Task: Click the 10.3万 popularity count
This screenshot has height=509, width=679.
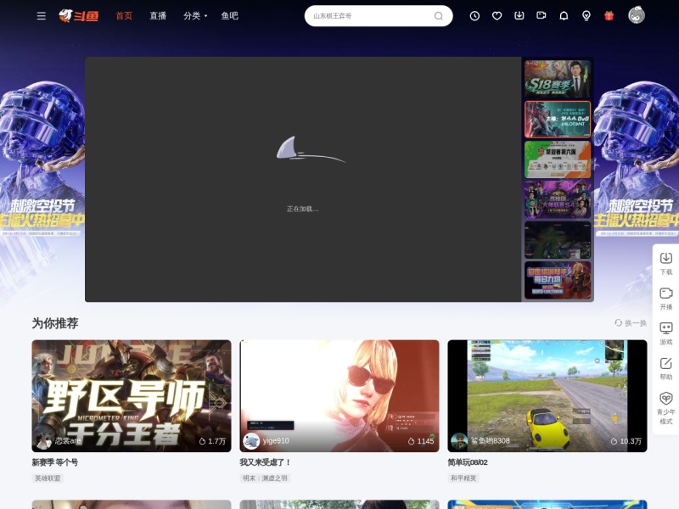Action: click(x=626, y=441)
